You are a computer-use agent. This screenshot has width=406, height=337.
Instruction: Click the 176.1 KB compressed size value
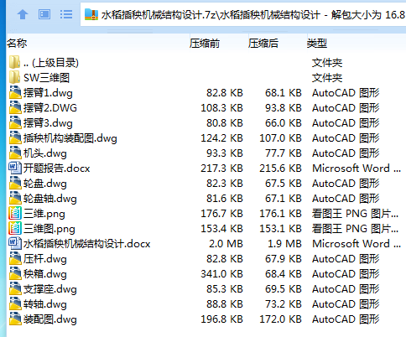pyautogui.click(x=281, y=214)
